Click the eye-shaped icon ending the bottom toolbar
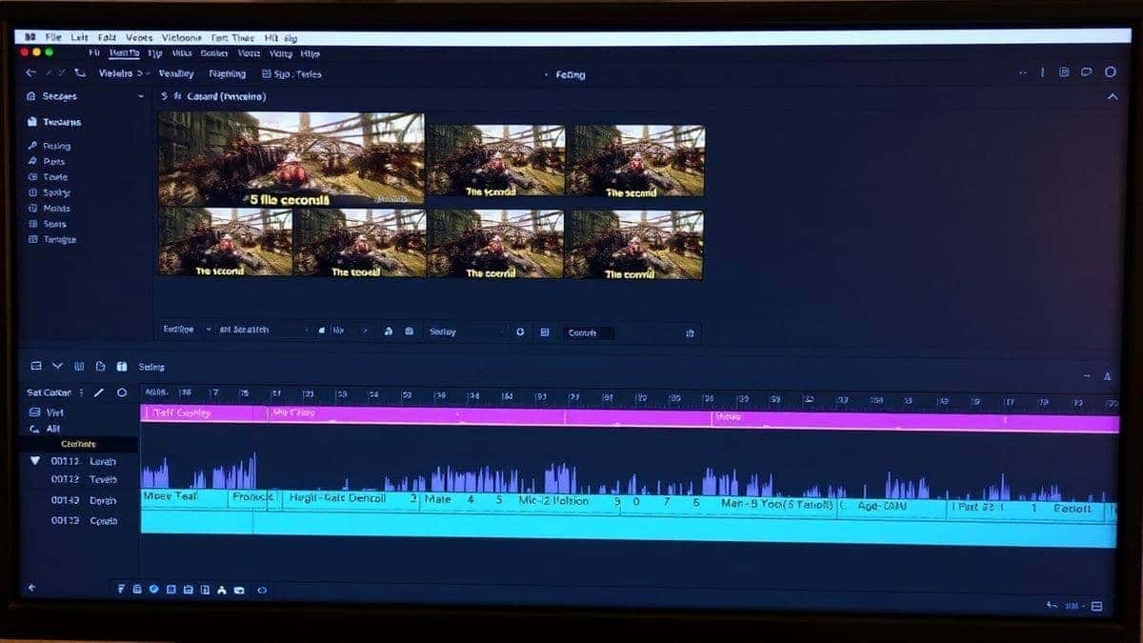The width and height of the screenshot is (1143, 643). tap(262, 590)
